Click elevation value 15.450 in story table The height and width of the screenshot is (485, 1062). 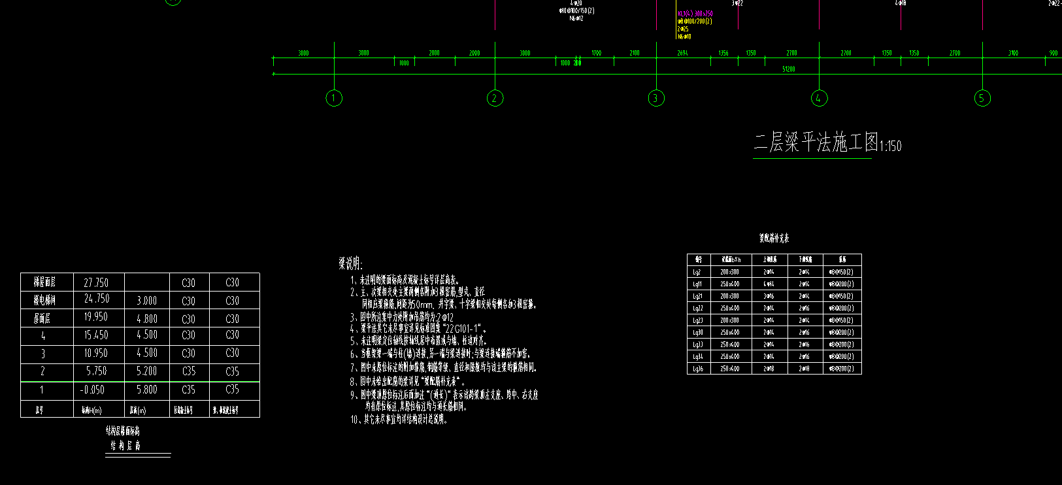[x=96, y=335]
